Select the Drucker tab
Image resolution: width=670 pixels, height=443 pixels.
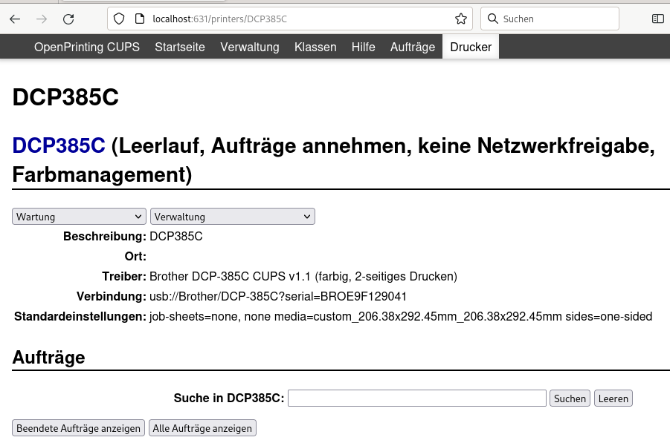[x=471, y=47]
